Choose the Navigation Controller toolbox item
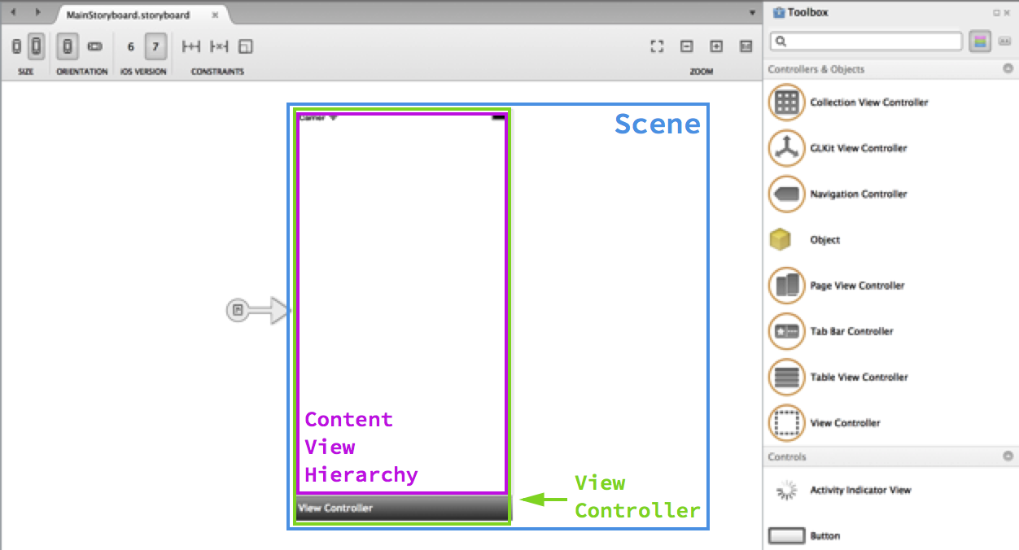The image size is (1019, 550). pyautogui.click(x=786, y=194)
